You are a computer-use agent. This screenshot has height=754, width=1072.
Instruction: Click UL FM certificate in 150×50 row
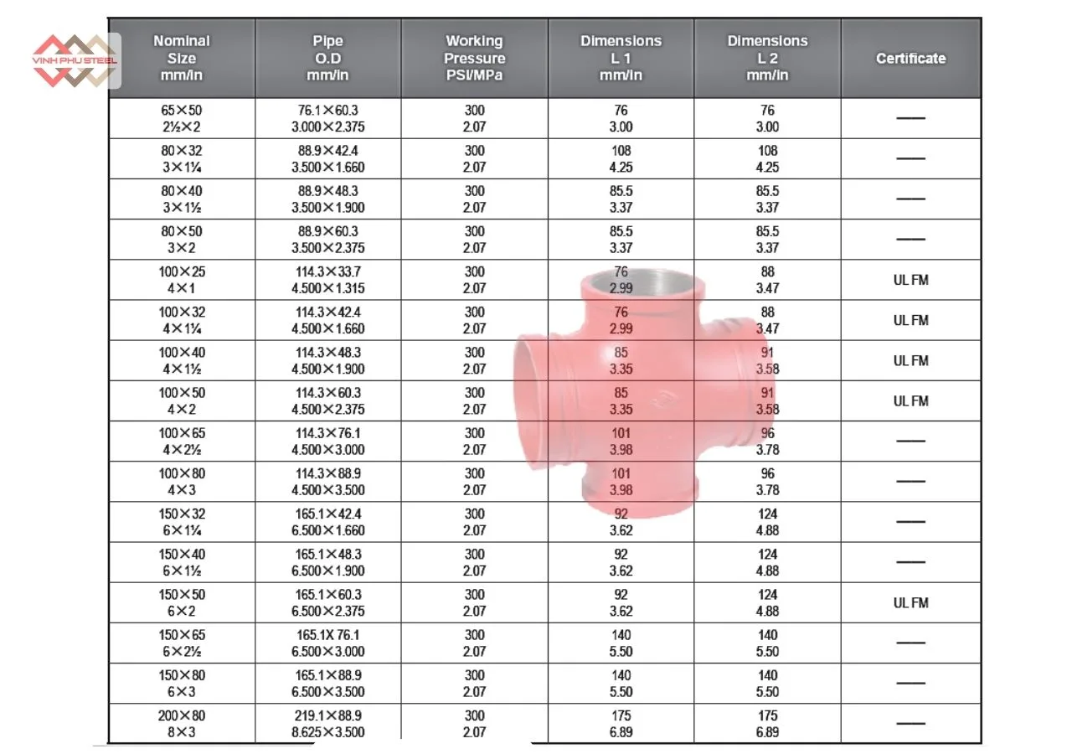pos(910,602)
